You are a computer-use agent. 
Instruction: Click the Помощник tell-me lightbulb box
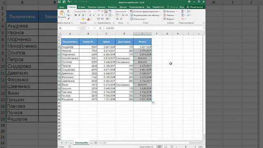pos(173,7)
